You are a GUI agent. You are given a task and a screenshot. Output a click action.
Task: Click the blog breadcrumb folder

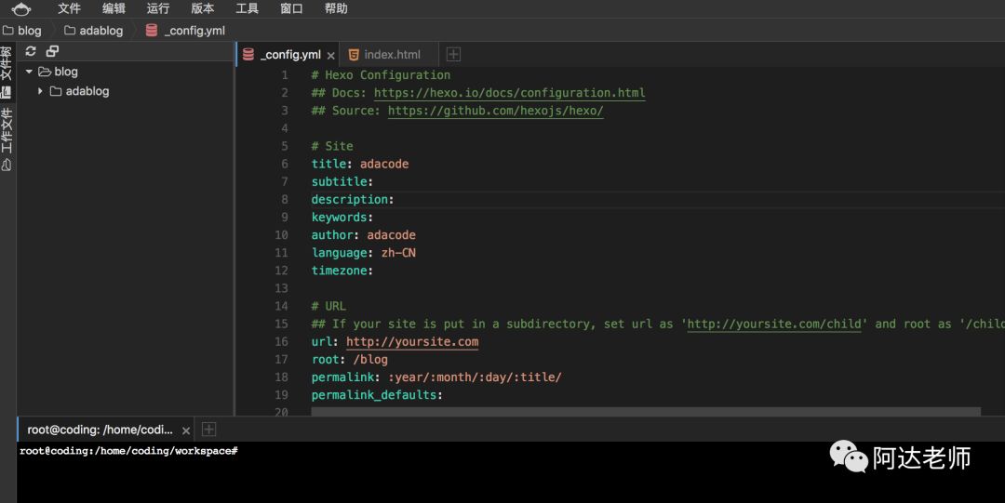(x=22, y=30)
